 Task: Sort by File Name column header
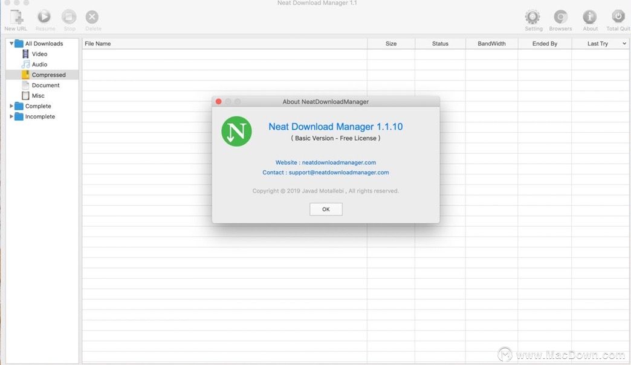click(x=225, y=43)
